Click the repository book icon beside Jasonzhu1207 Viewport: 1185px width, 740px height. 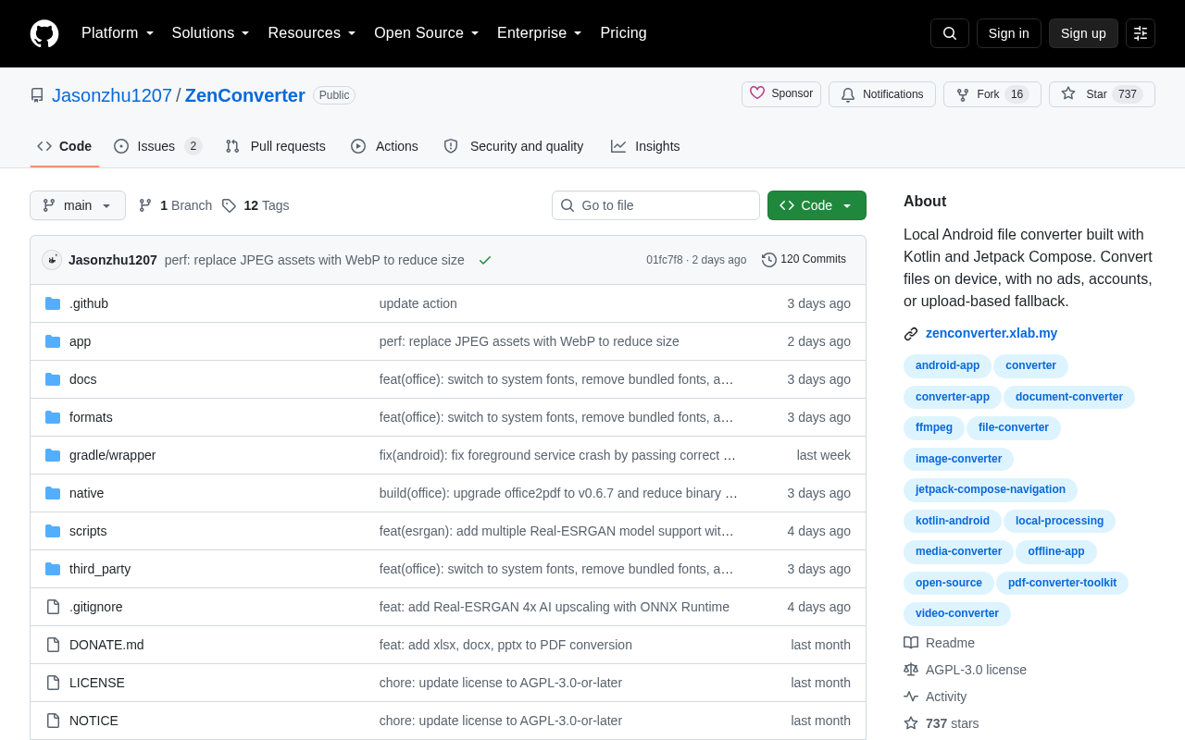coord(37,95)
